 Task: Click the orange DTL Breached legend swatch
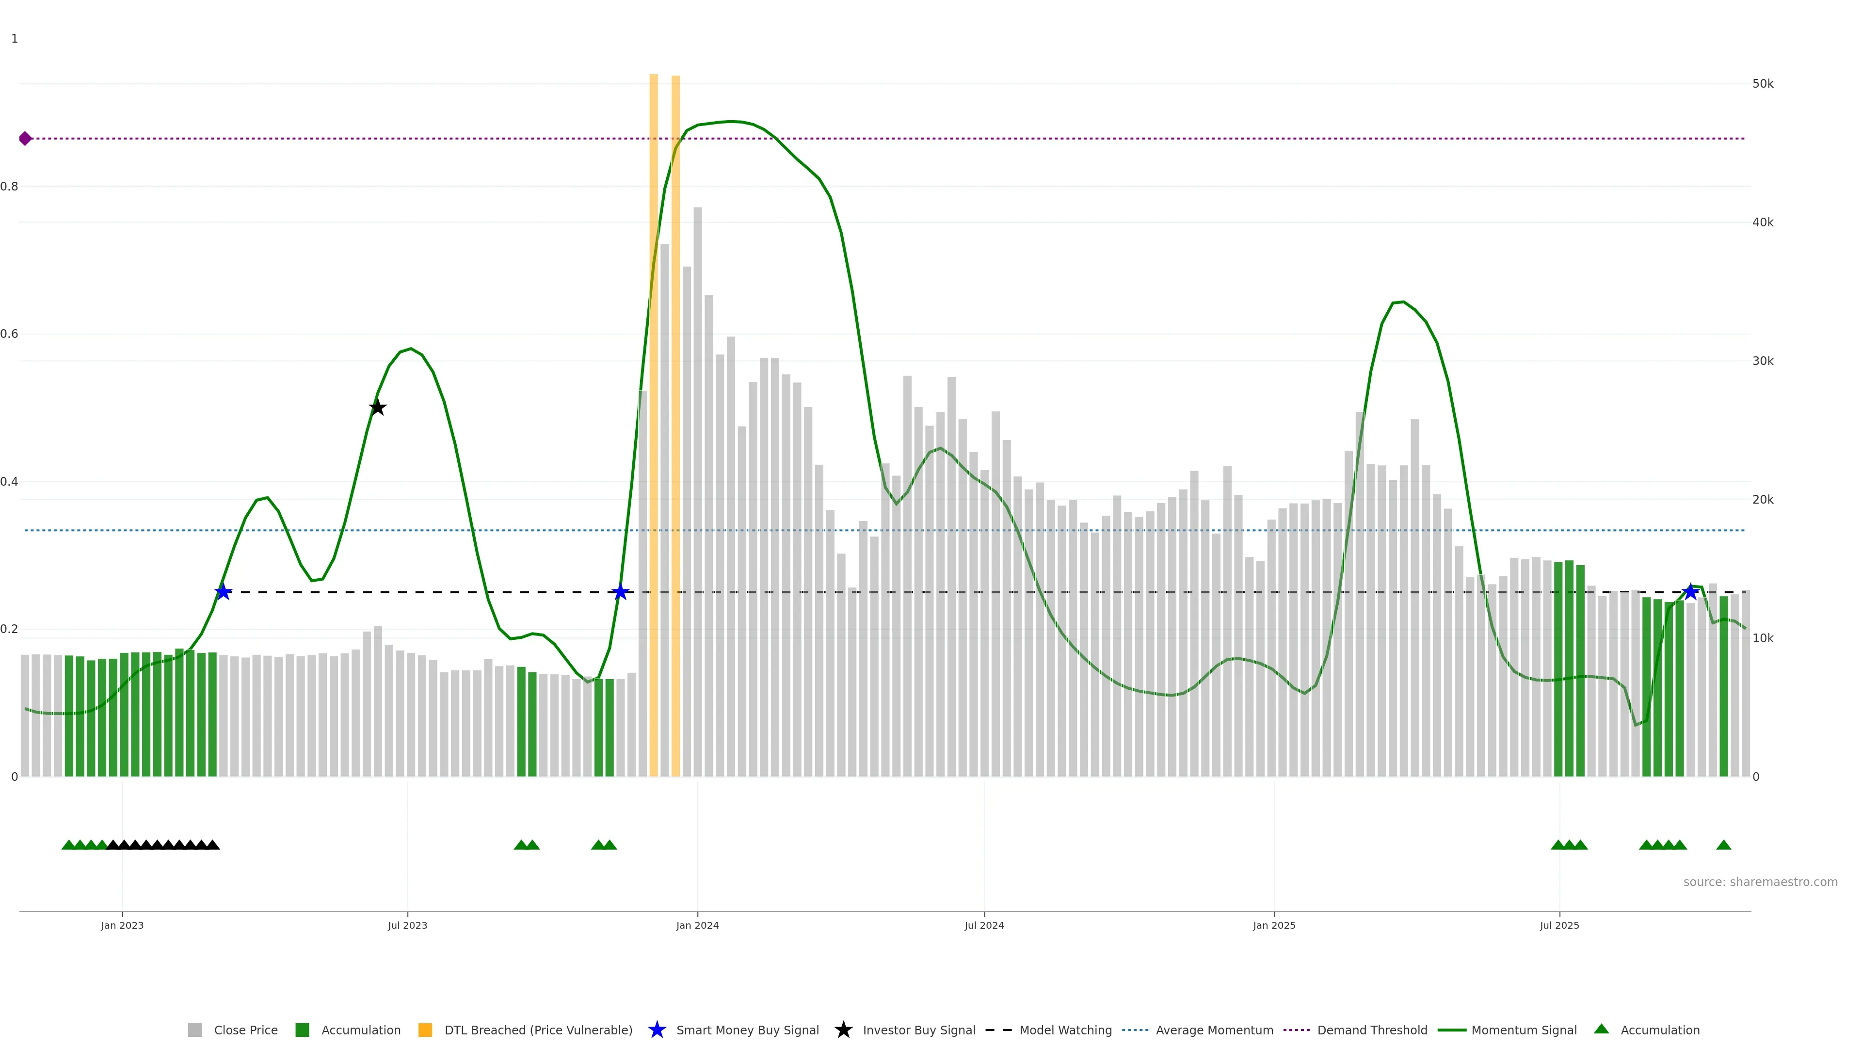point(425,1030)
